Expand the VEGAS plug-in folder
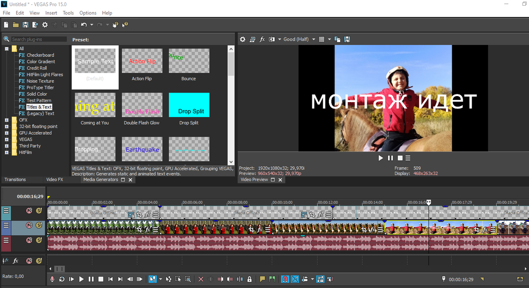Screen dimensions: 529x288 [x=7, y=139]
